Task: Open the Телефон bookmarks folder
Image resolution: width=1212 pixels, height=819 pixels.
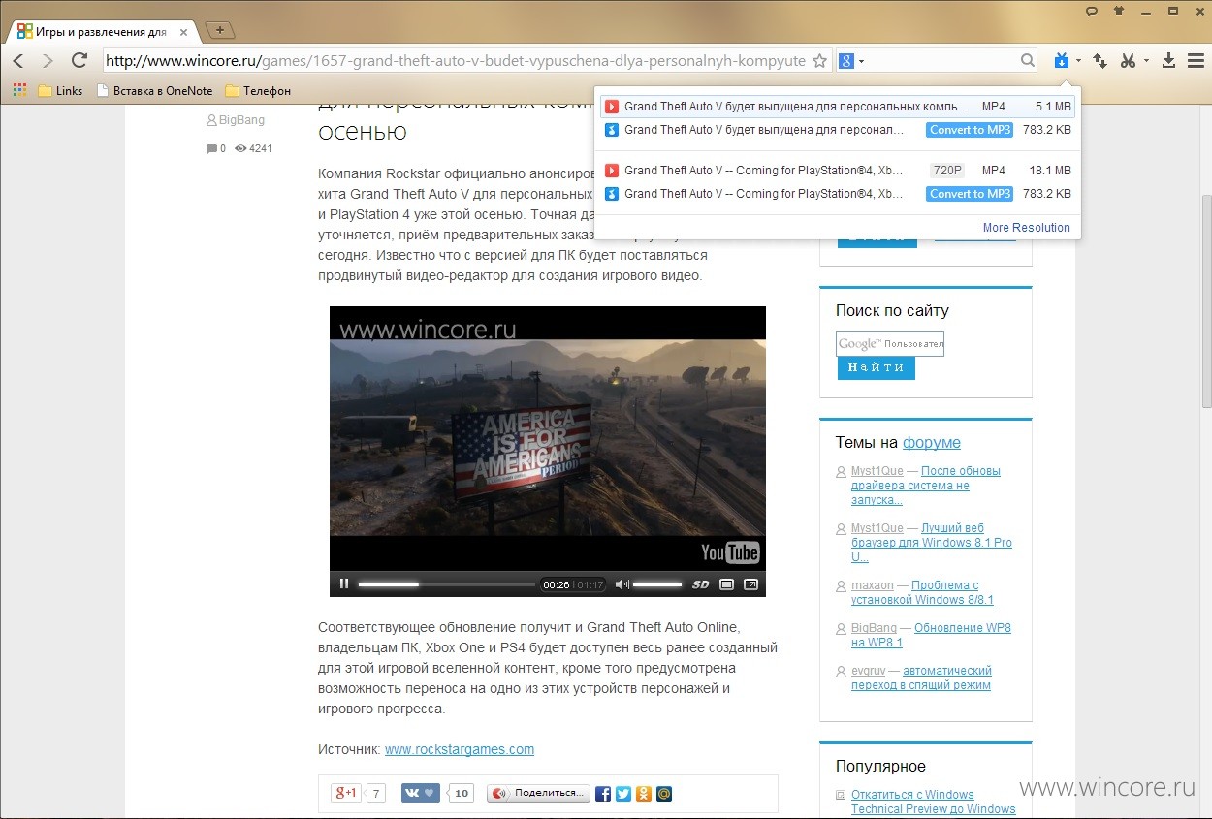Action: [x=258, y=90]
